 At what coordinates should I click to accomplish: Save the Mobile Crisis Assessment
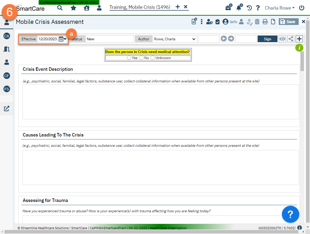[x=288, y=21]
